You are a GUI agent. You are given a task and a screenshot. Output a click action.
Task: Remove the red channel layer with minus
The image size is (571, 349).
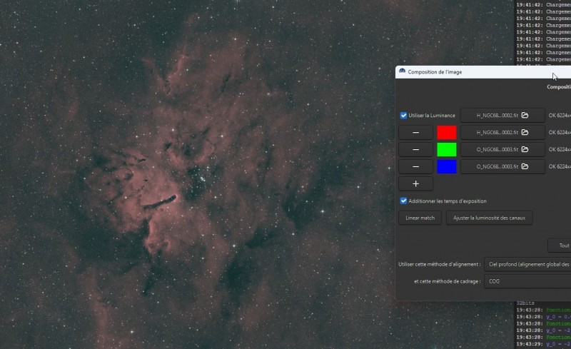415,133
